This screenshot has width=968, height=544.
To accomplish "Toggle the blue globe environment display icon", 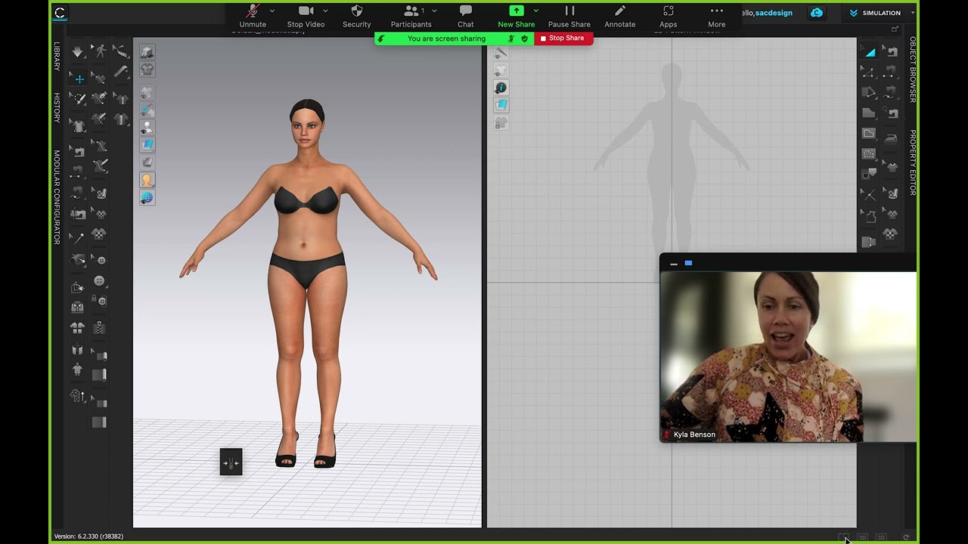I will pyautogui.click(x=147, y=198).
